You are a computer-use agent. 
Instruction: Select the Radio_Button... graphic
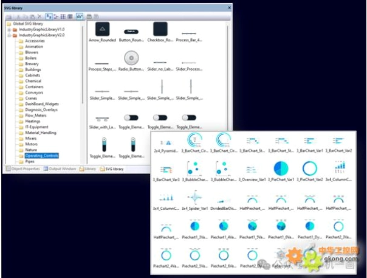131,61
